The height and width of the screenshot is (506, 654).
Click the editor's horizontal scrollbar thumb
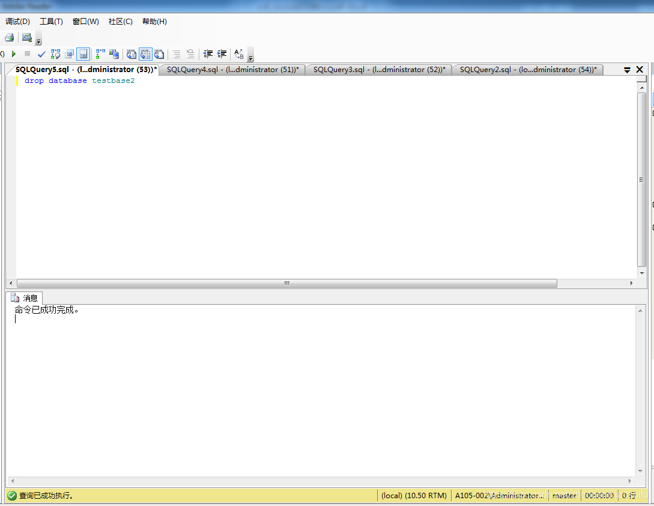287,283
